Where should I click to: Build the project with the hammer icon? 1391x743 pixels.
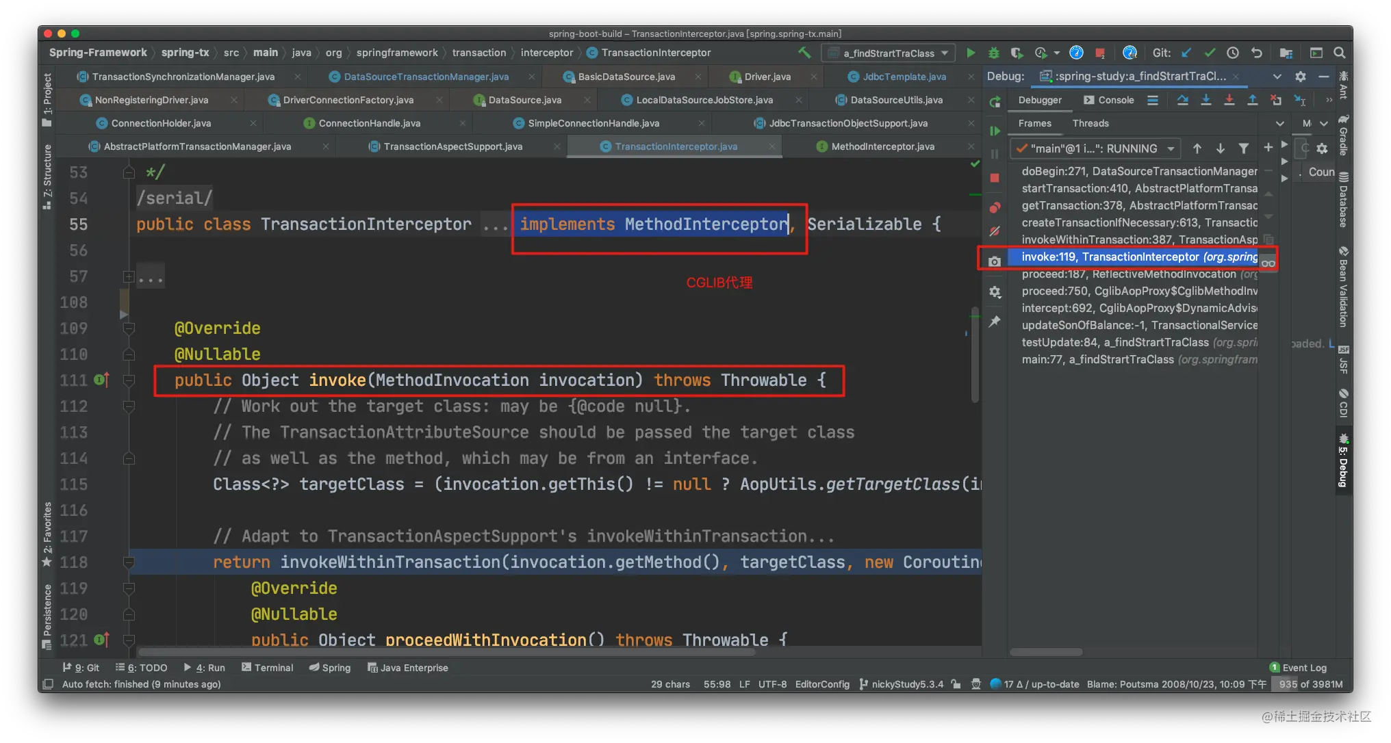pos(804,53)
